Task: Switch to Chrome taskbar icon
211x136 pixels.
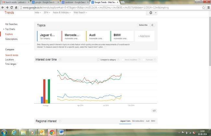Action: click(52, 132)
